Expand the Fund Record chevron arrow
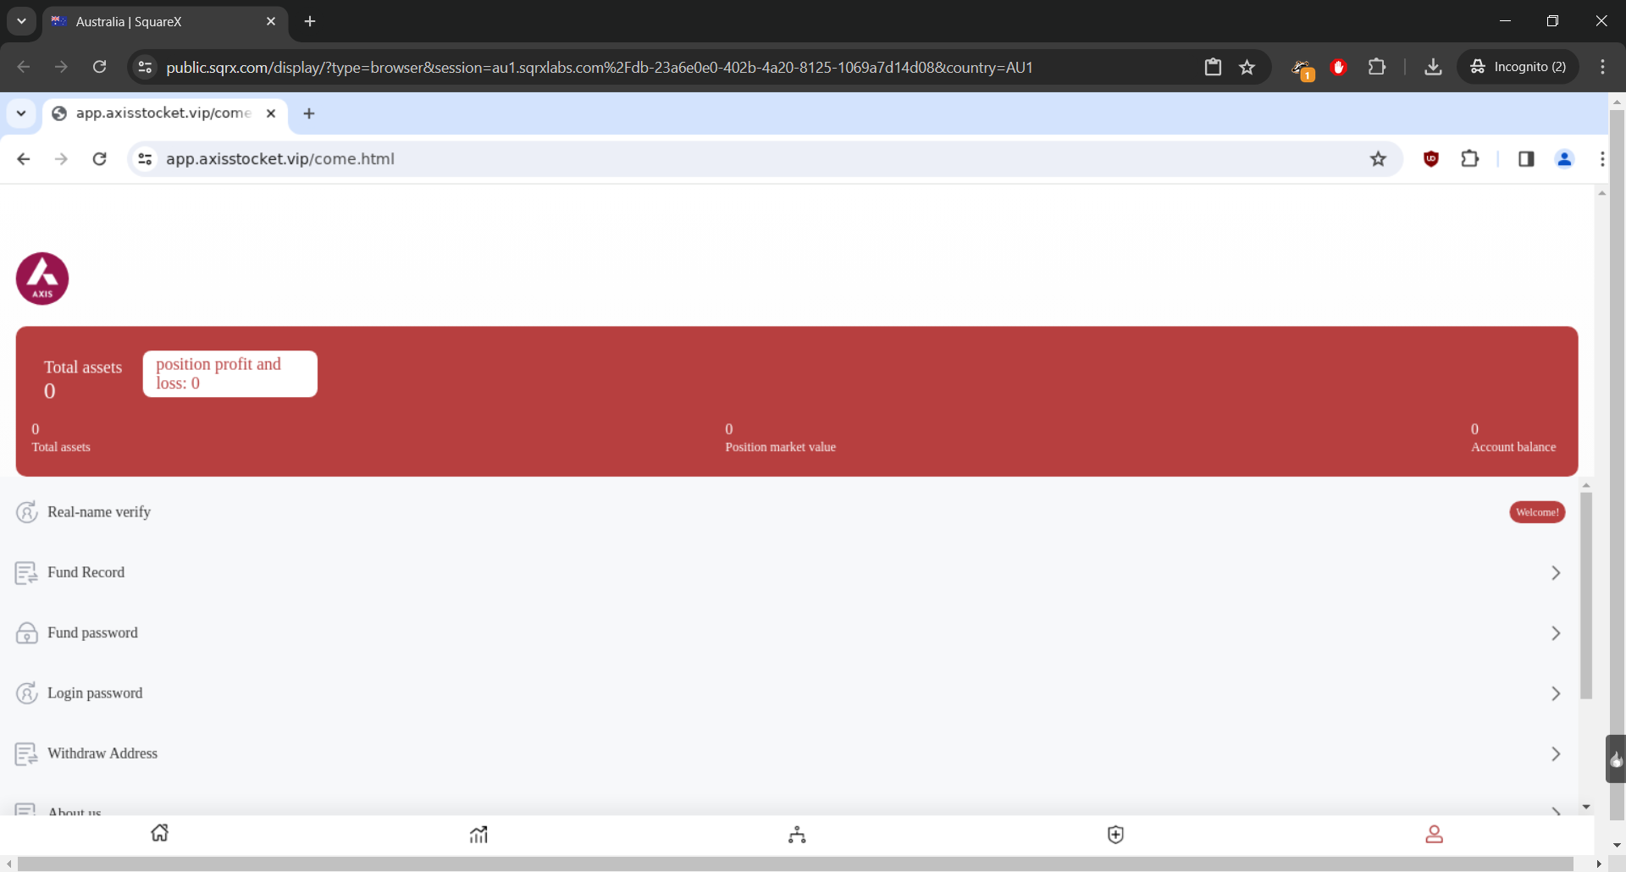The width and height of the screenshot is (1626, 872). coord(1555,573)
